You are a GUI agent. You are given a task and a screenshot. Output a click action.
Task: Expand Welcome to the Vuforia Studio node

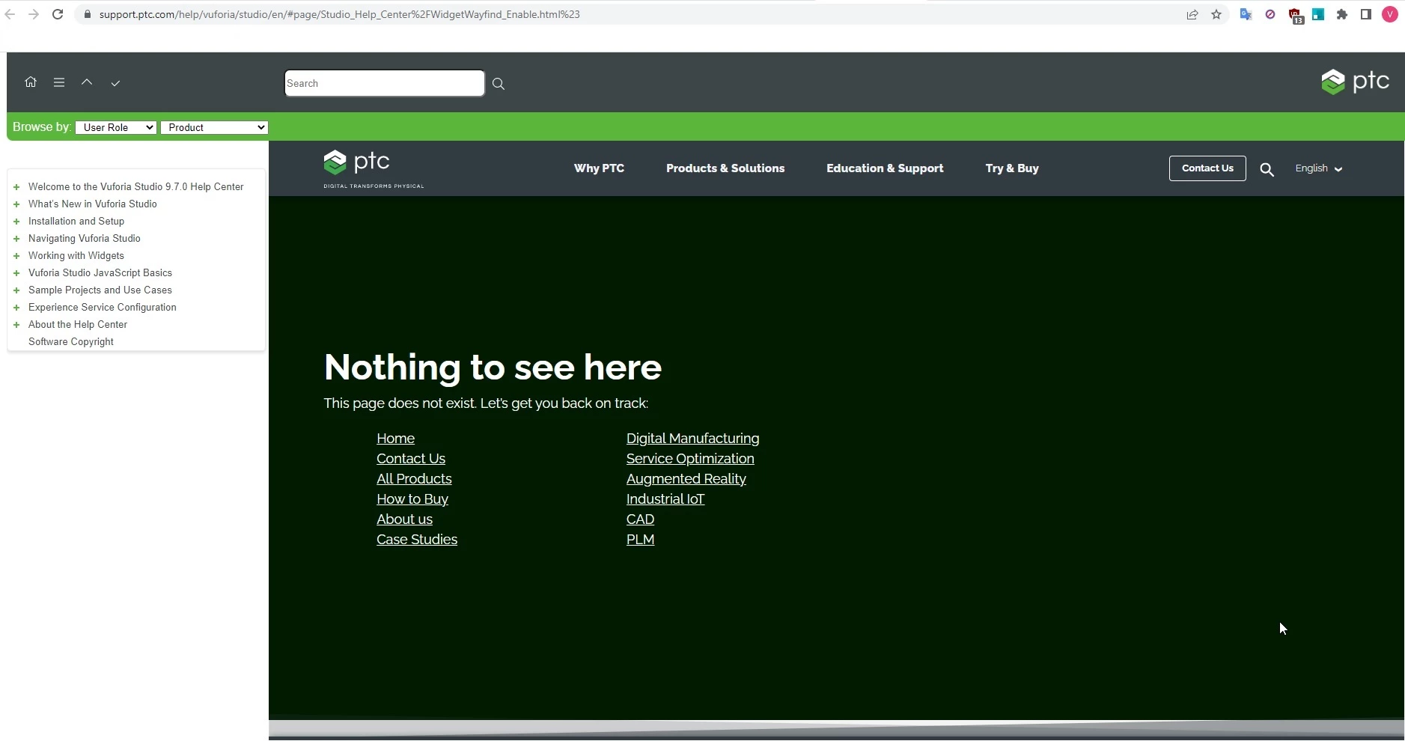[x=16, y=187]
